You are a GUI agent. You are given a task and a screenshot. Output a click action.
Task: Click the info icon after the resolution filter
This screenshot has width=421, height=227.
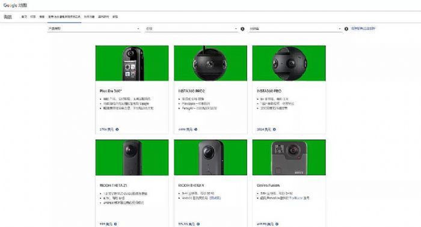pos(346,29)
